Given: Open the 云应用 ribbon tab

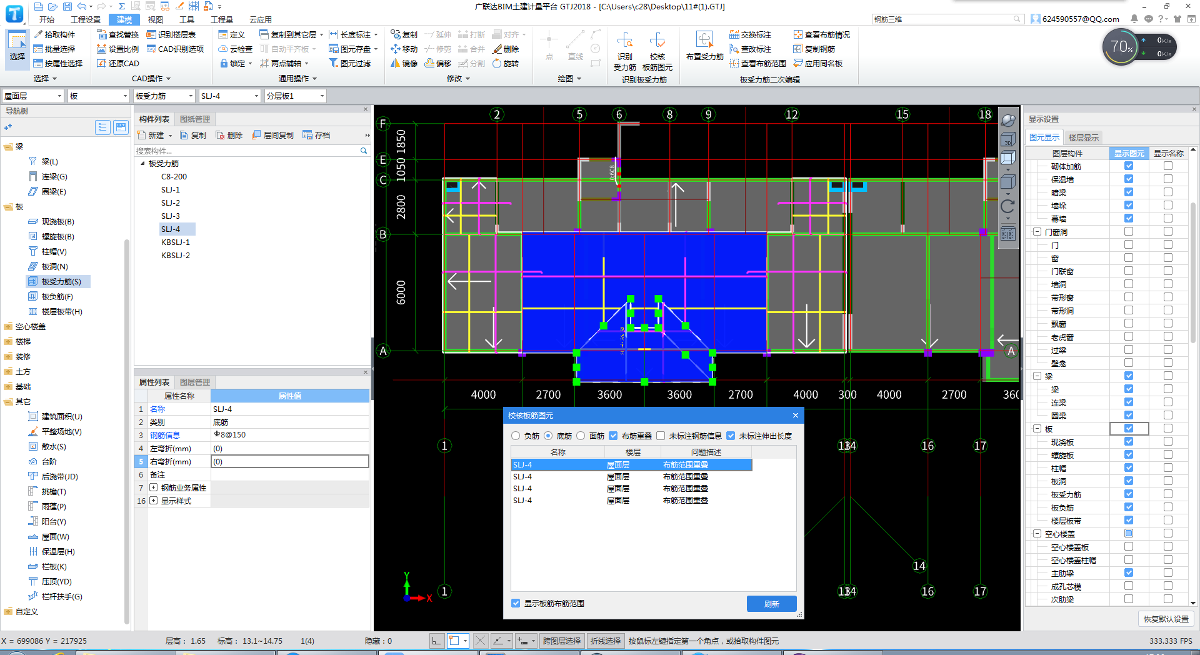Looking at the screenshot, I should 261,19.
